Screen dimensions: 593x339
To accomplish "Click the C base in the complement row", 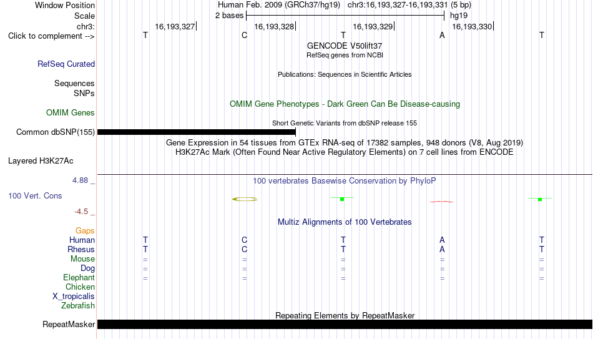I will click(244, 35).
